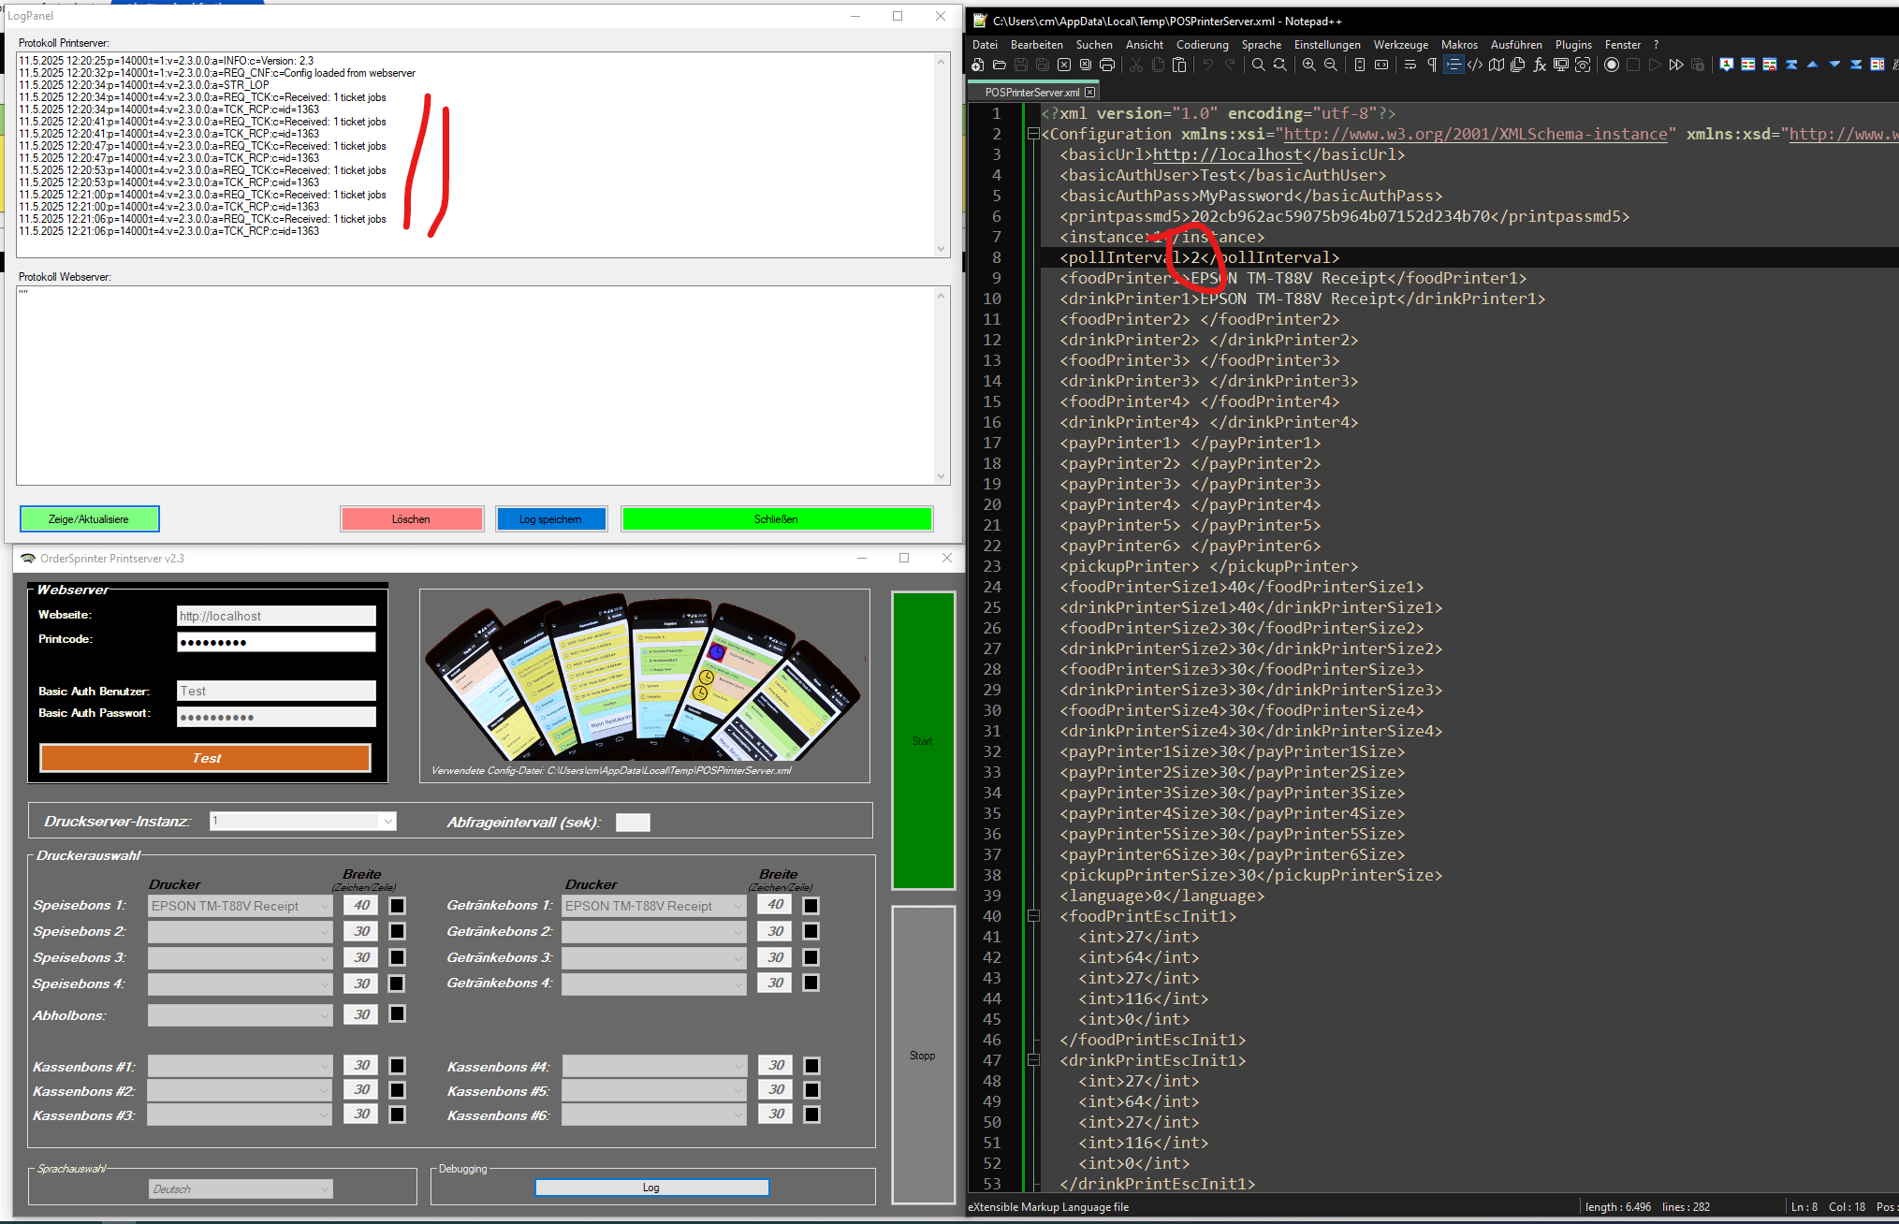Open the Druckserver-Instanz dropdown
Screen dimensions: 1899x1224
[x=387, y=822]
